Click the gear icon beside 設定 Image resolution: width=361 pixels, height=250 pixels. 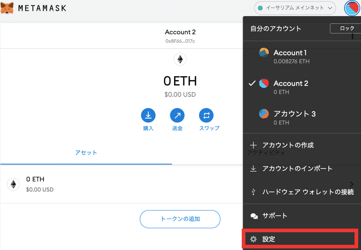[253, 239]
